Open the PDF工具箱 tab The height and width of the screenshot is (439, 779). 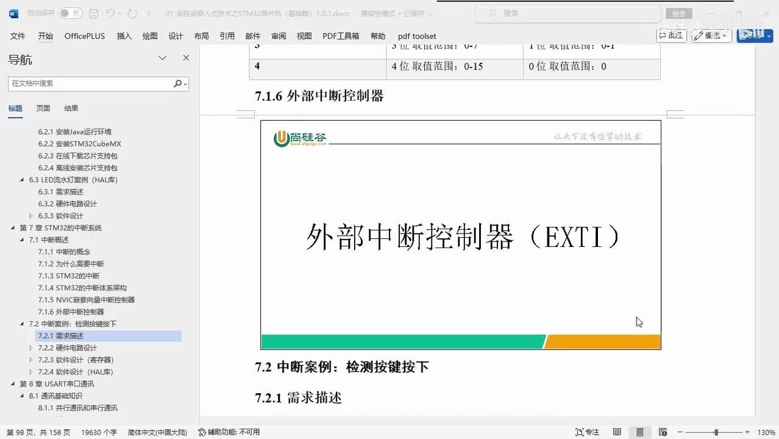point(341,36)
